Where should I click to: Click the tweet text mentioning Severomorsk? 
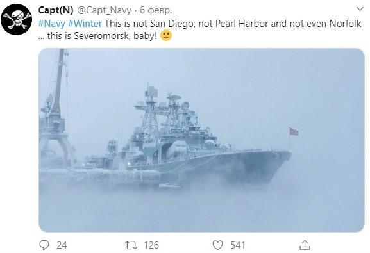tap(199, 29)
